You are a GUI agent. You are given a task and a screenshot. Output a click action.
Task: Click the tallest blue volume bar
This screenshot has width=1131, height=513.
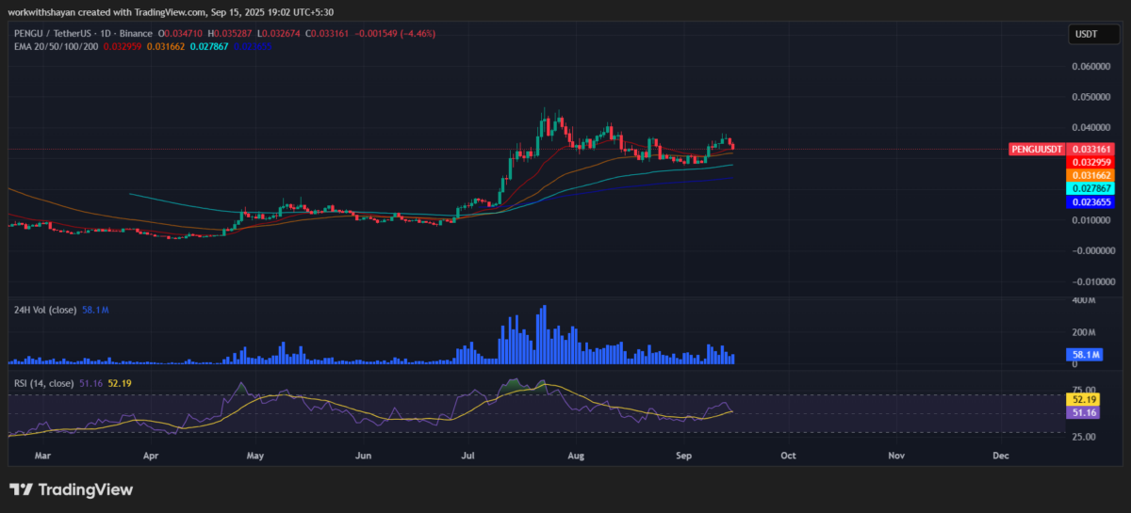[x=544, y=334]
